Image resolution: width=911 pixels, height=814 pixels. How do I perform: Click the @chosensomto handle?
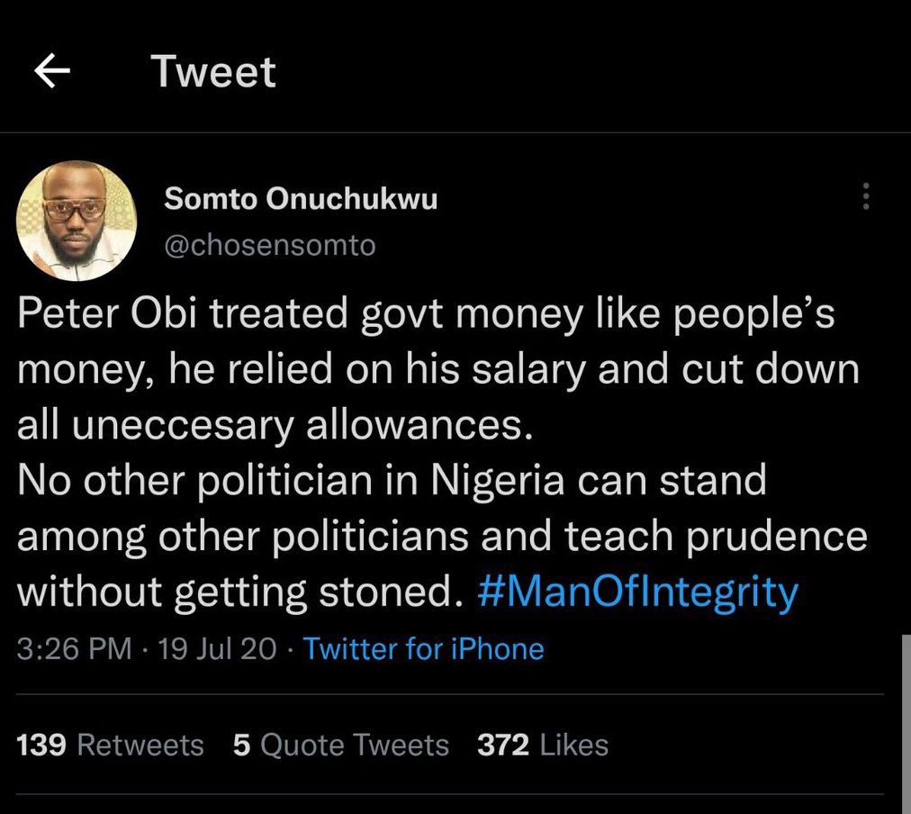pos(269,245)
